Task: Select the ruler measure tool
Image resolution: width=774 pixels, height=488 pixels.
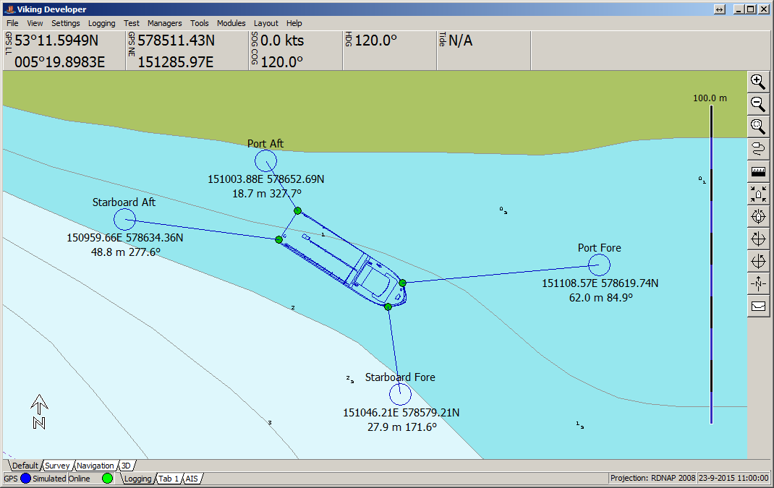Action: pos(758,172)
